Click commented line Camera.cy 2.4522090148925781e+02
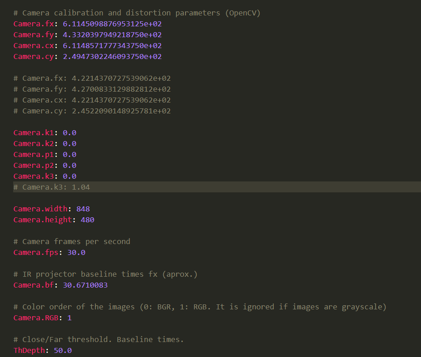Image resolution: width=421 pixels, height=357 pixels. [92, 111]
